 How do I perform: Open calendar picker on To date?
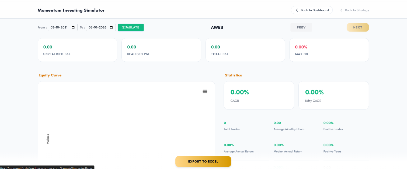click(111, 27)
